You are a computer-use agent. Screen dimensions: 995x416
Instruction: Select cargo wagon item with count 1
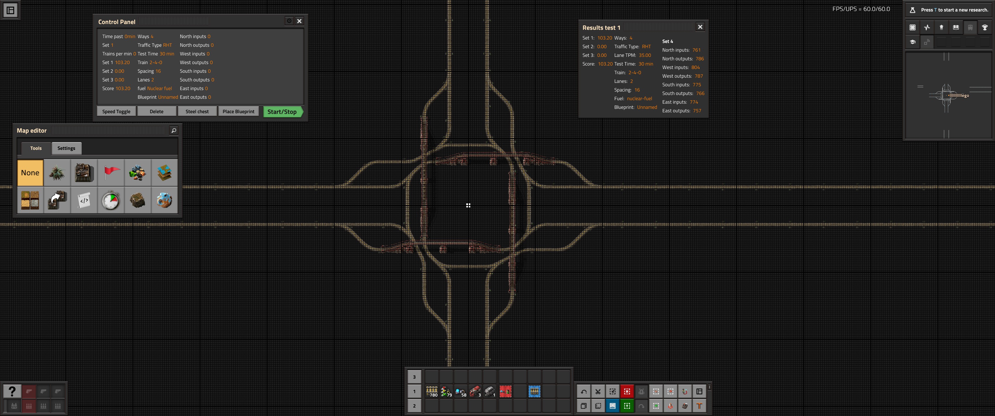(489, 391)
